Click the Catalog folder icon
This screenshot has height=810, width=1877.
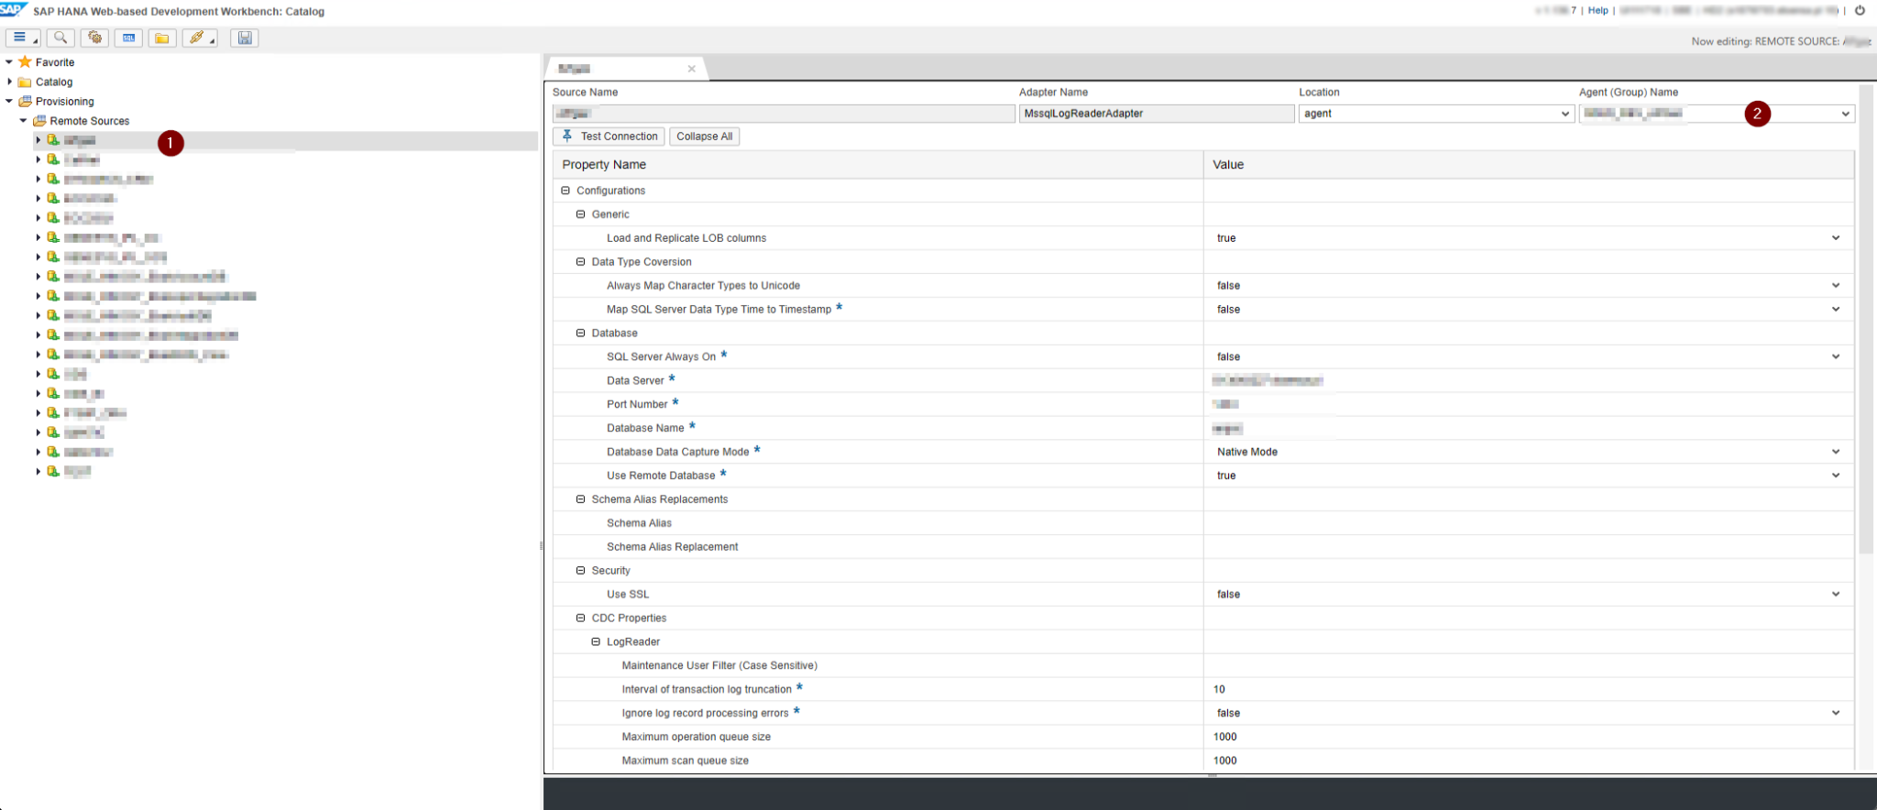[x=25, y=82]
